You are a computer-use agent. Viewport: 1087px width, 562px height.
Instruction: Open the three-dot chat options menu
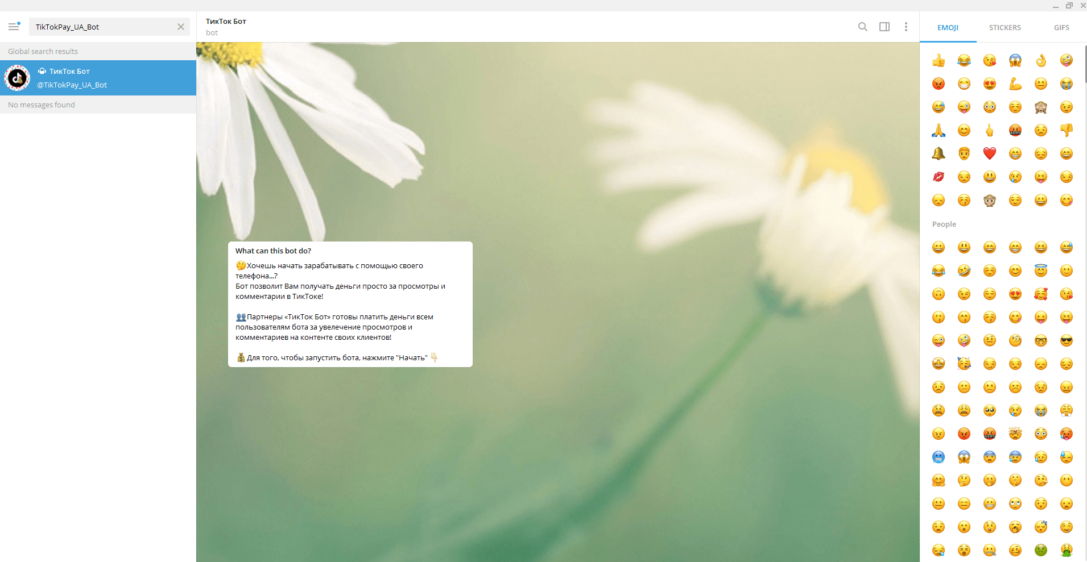point(906,27)
